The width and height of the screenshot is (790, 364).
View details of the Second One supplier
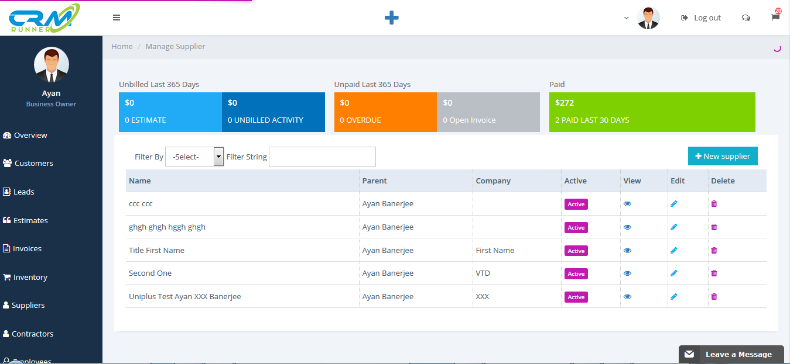point(627,273)
